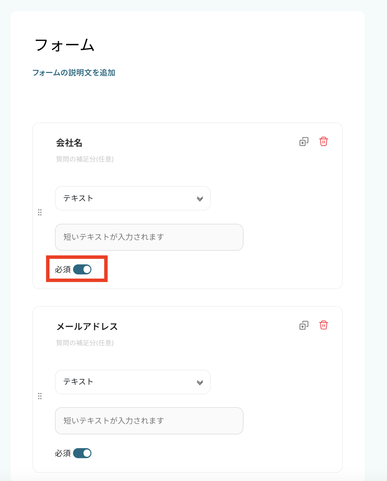387x481 pixels.
Task: Click the 会社名 short text answer field
Action: 149,237
